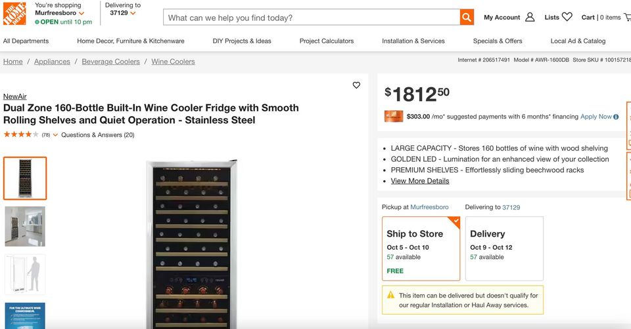
Task: Click the four-star product rating
Action: pyautogui.click(x=21, y=135)
